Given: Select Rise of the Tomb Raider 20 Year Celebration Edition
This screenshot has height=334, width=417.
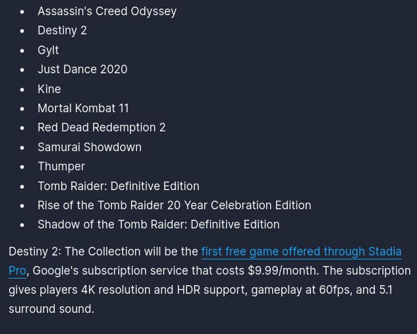Looking at the screenshot, I should point(174,205).
